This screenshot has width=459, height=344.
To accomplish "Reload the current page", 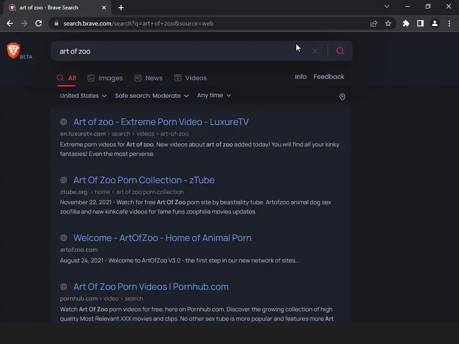I will pos(39,23).
